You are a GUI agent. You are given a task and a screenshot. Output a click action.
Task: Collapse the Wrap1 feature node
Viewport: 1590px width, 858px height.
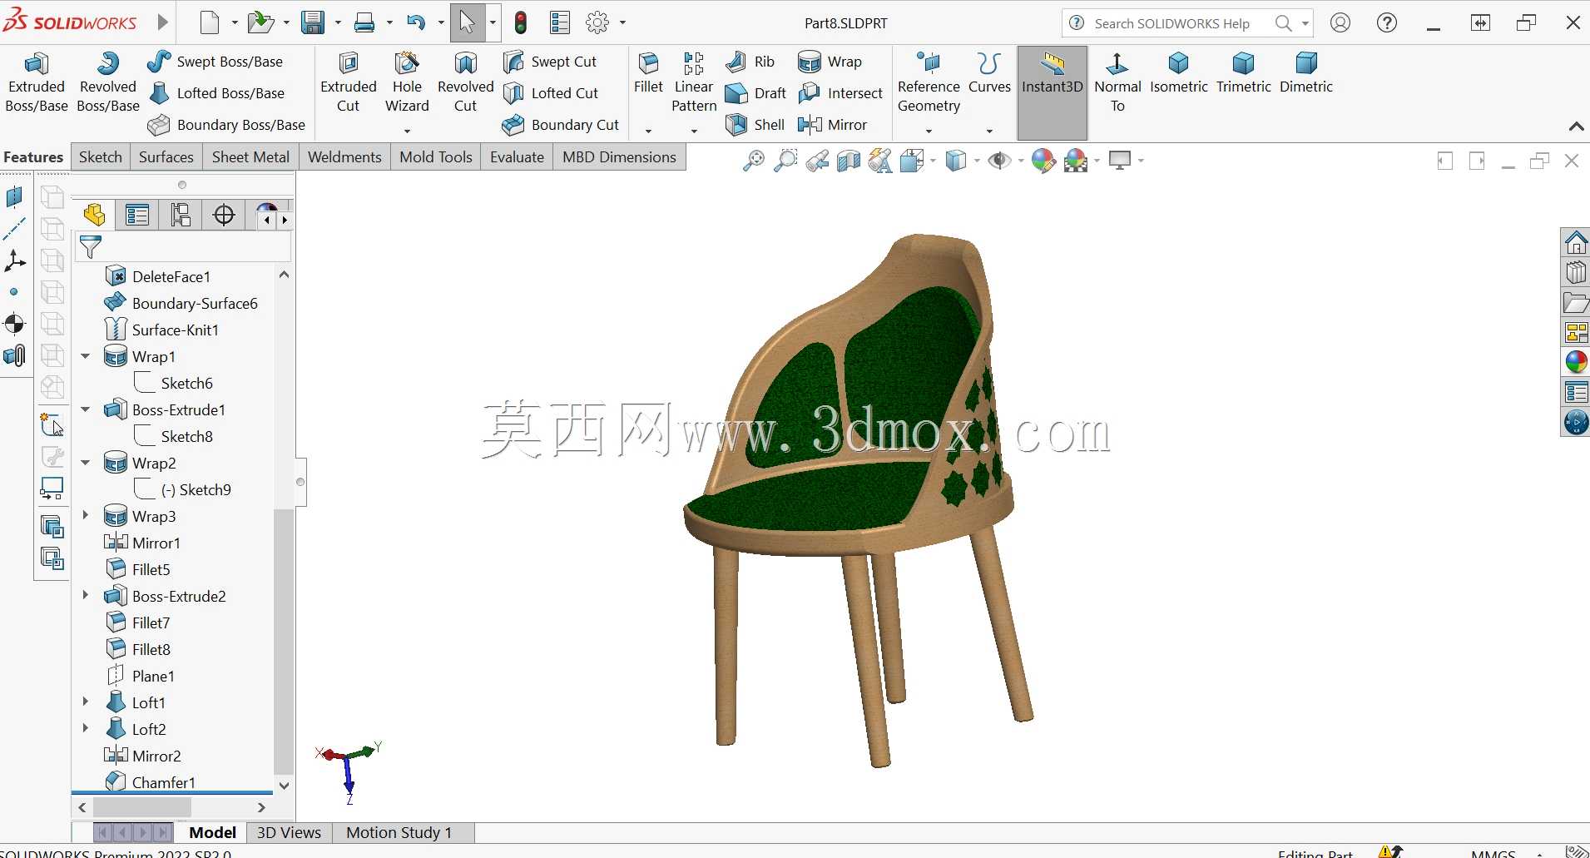86,356
